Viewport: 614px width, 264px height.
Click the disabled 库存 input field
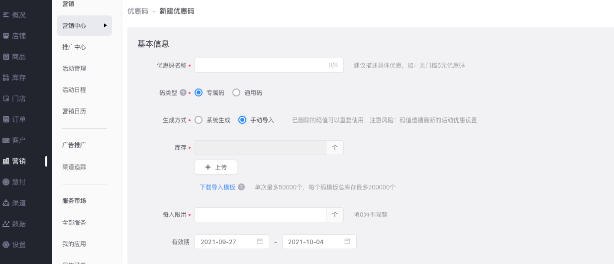point(260,148)
